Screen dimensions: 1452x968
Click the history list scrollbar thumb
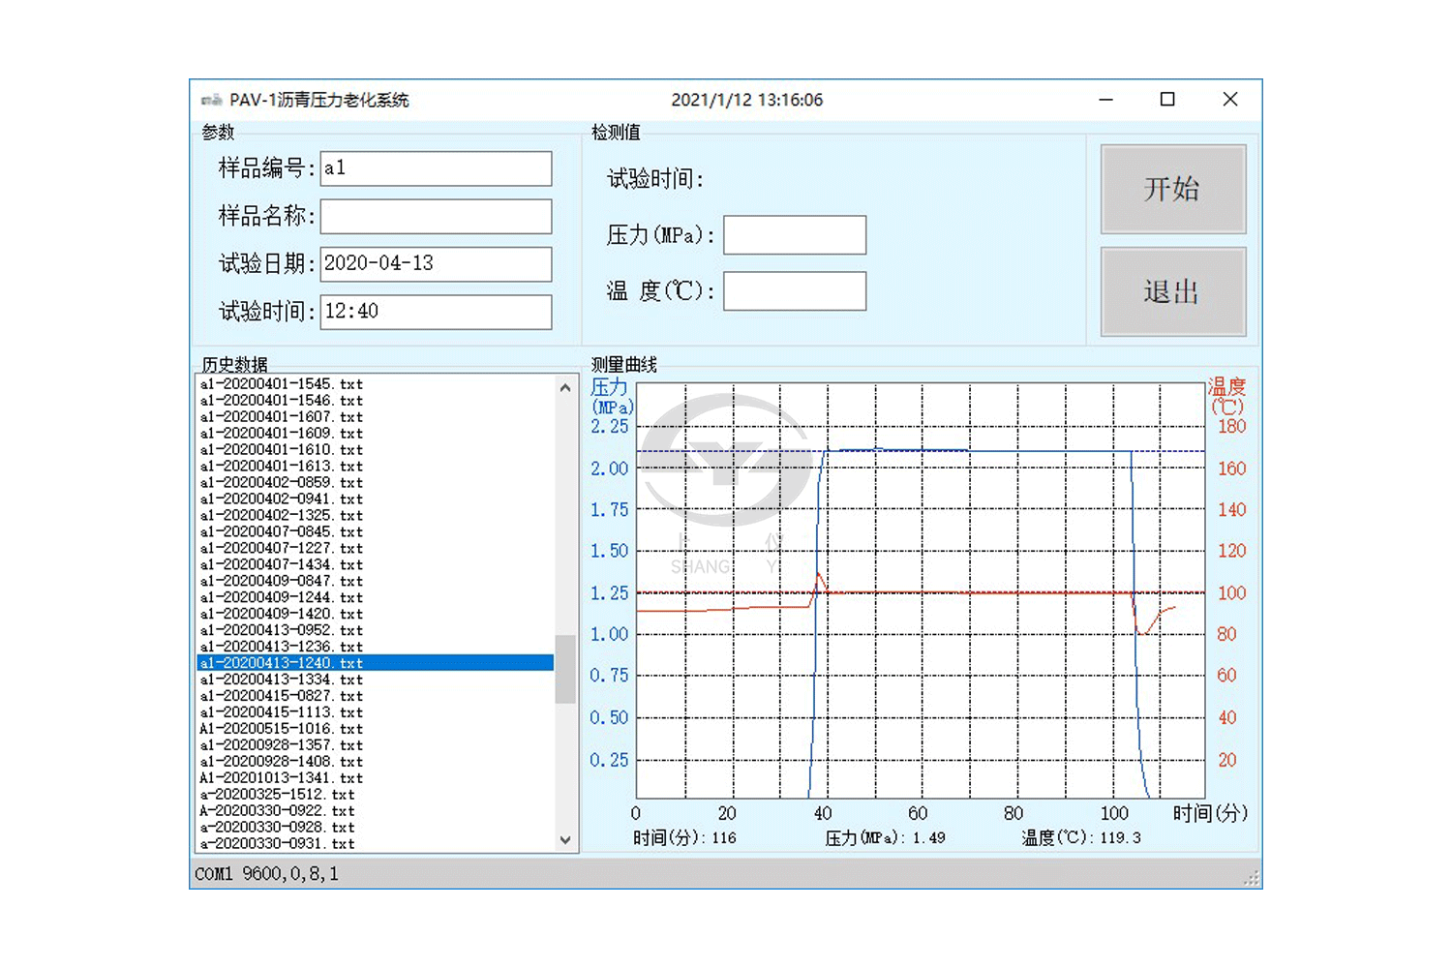pyautogui.click(x=565, y=668)
